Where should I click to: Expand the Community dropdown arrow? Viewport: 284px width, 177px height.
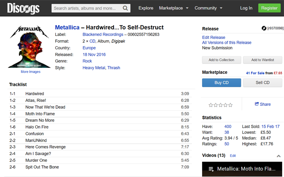(221, 8)
